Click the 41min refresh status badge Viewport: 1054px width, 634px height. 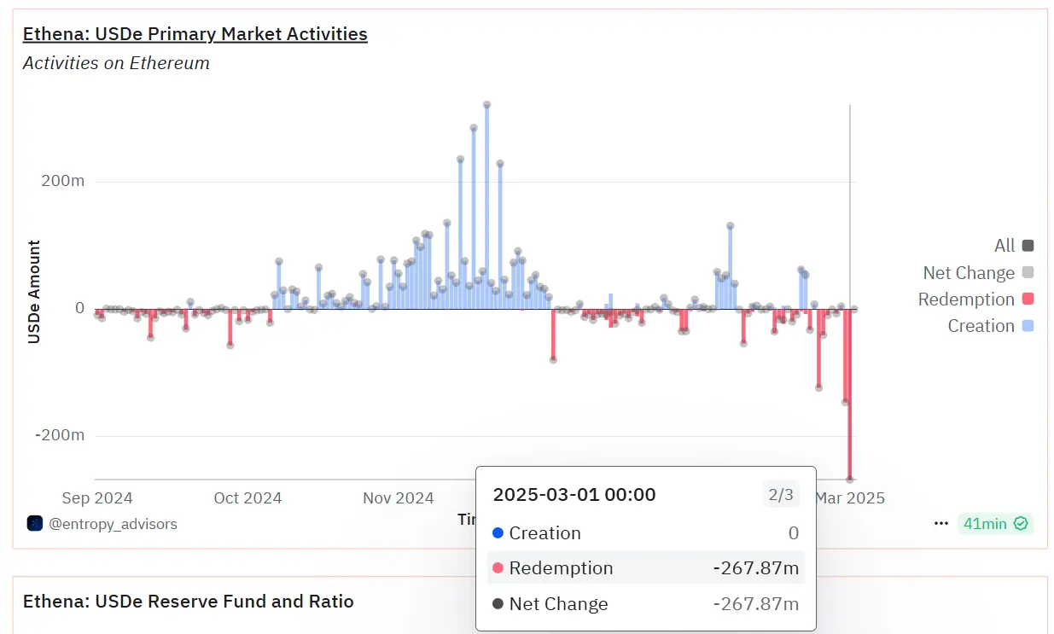(x=995, y=524)
